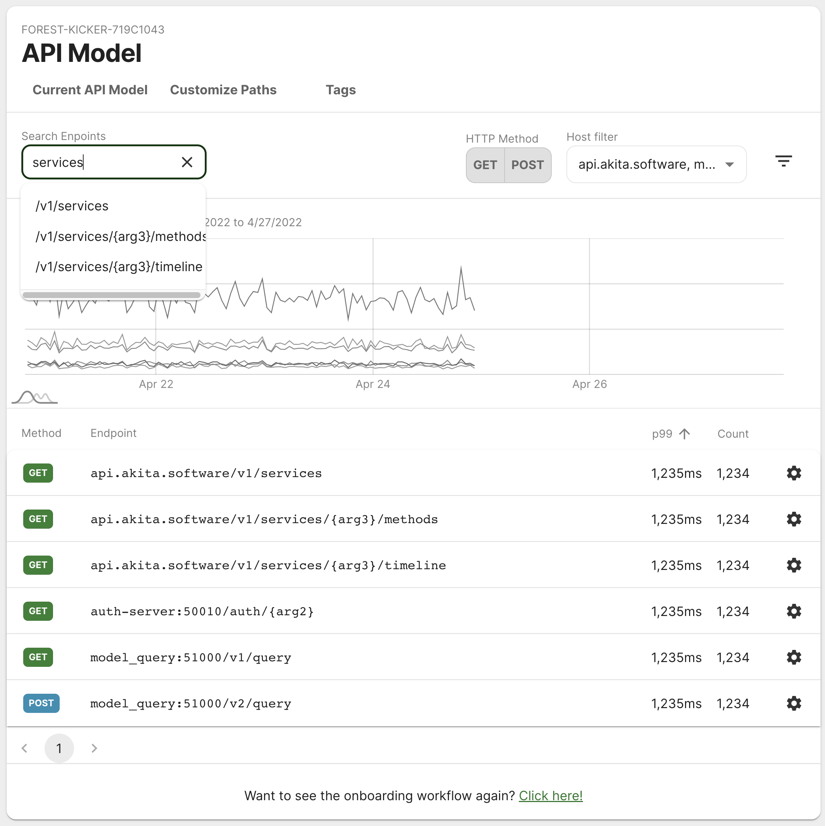Go to next page arrow
Screen dimensions: 825x826
click(x=94, y=748)
